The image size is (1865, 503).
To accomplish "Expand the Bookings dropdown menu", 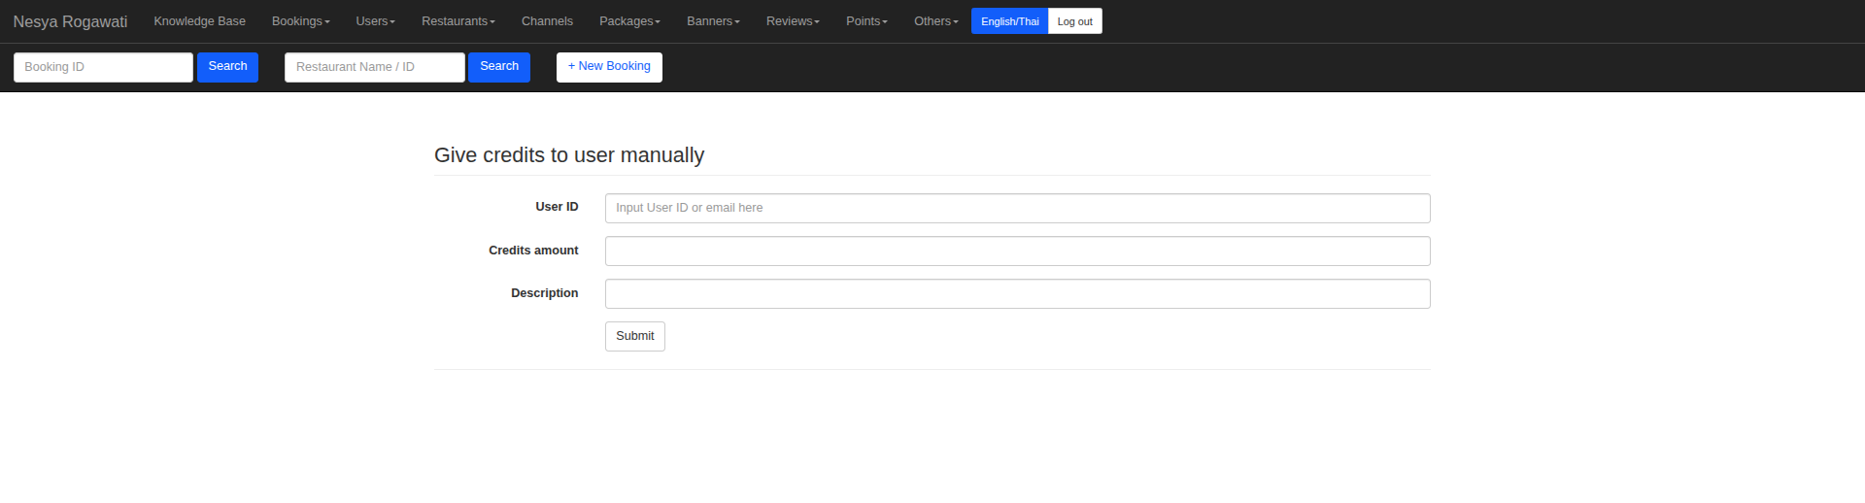I will pyautogui.click(x=300, y=21).
